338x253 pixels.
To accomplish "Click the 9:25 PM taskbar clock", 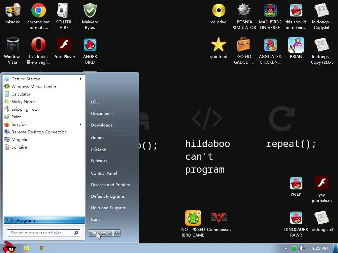I will (320, 248).
